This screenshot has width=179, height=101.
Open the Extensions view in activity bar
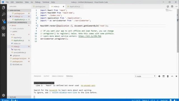click(3, 35)
